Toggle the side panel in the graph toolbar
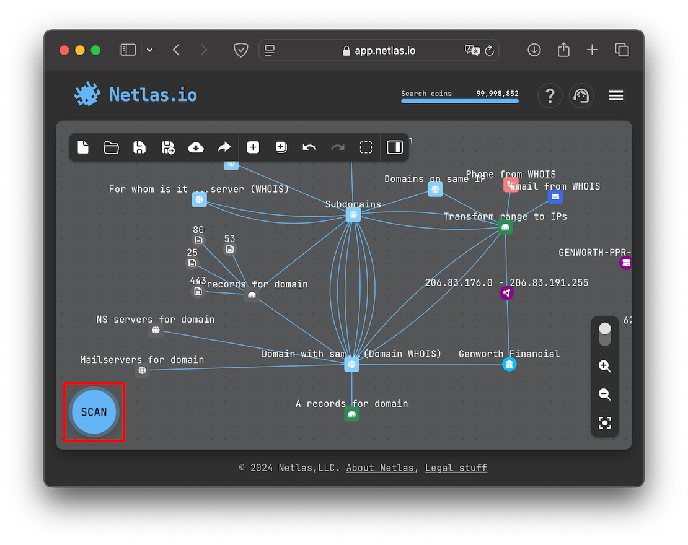Screen dimensions: 688x545 [x=395, y=147]
